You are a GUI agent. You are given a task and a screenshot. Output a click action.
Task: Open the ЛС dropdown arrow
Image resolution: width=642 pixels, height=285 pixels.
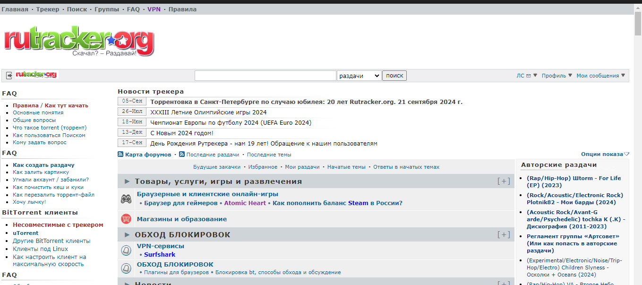click(x=535, y=76)
